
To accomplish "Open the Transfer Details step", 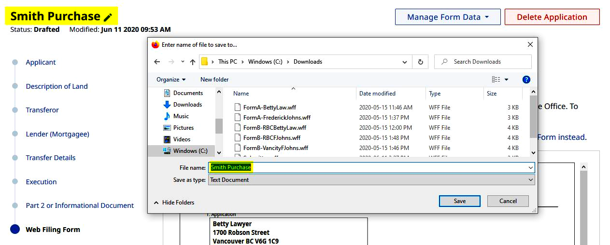I will (51, 158).
